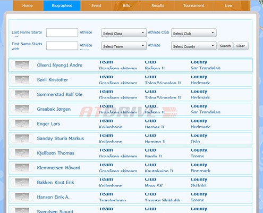Select club Kautokeino IL in Klemmetsen row

coord(159,171)
